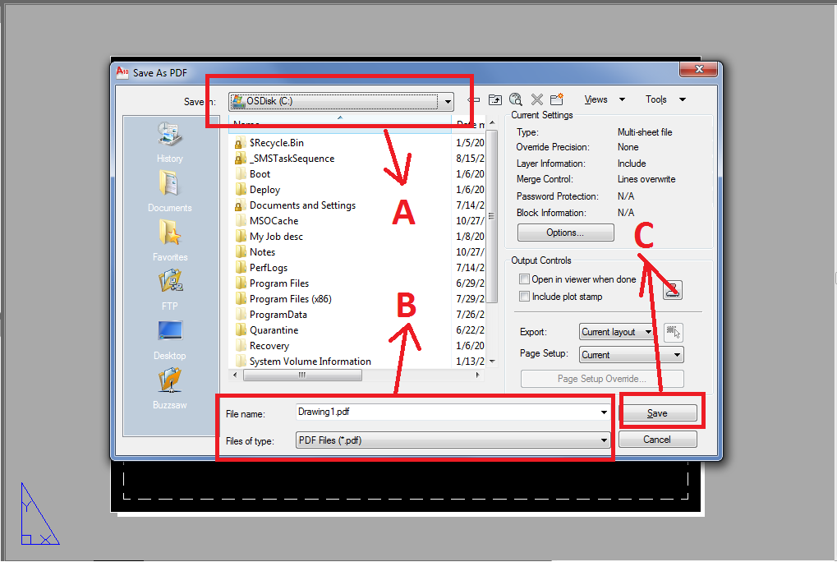
Task: Expand the Files of type dropdown
Action: click(604, 440)
